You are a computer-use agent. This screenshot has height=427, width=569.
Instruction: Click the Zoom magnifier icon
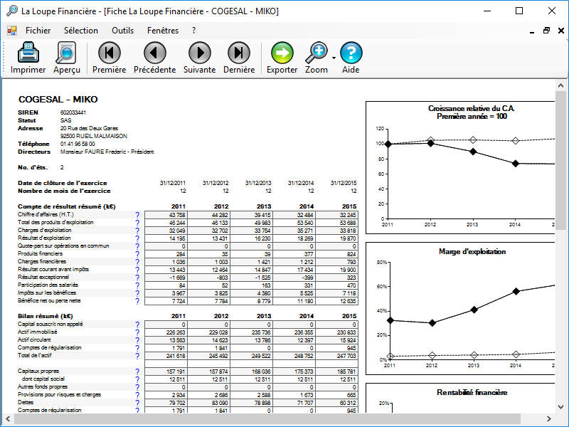(317, 53)
